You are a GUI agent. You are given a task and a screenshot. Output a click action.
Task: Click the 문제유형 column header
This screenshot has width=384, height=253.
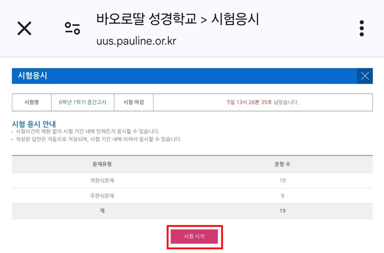point(102,164)
